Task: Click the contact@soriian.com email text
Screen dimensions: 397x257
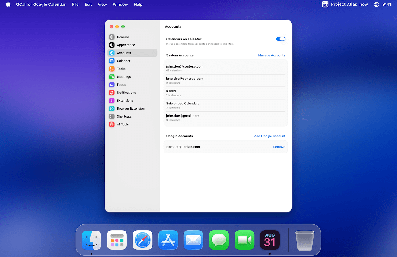Action: click(x=183, y=147)
